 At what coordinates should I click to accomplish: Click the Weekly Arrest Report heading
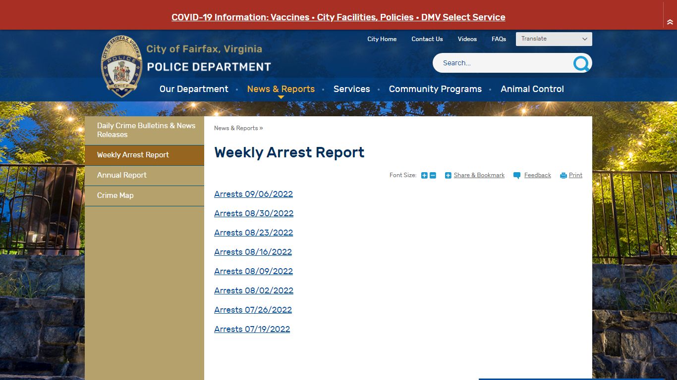pos(289,152)
